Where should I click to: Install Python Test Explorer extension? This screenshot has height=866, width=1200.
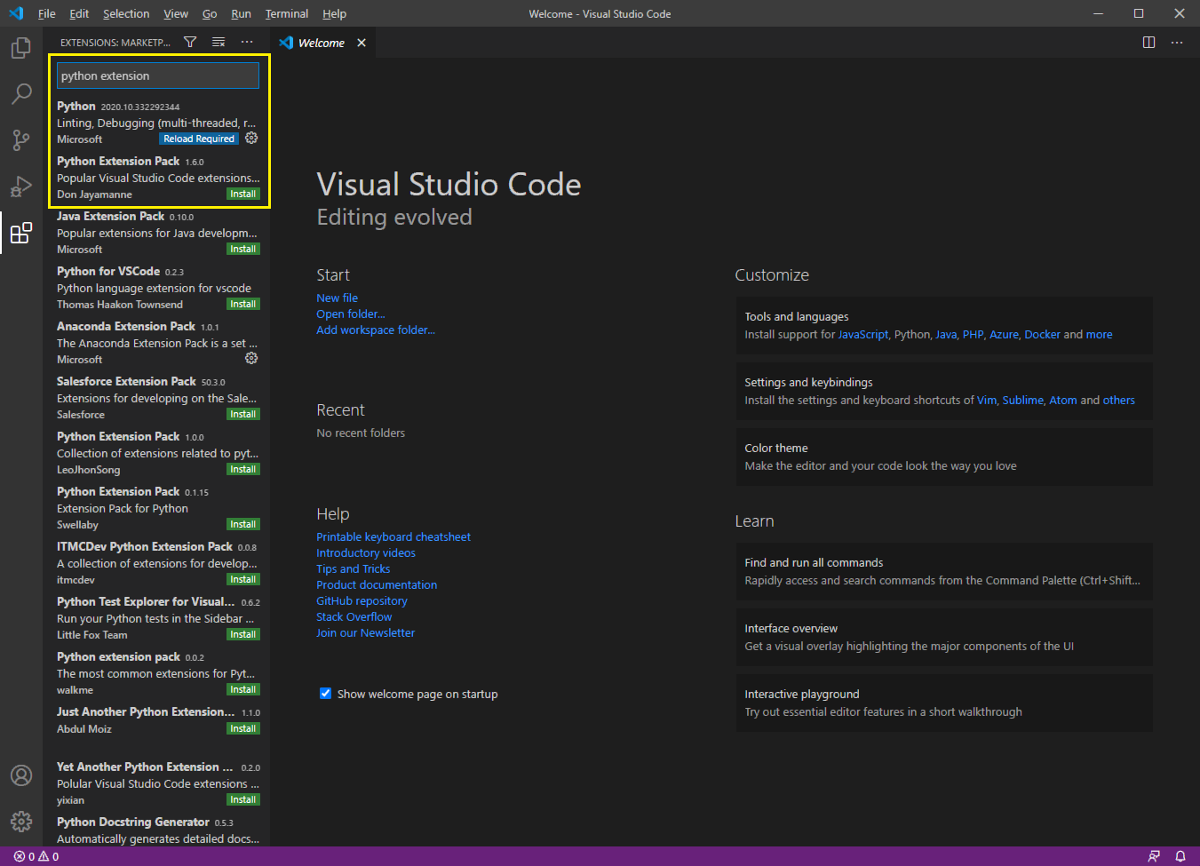[242, 634]
